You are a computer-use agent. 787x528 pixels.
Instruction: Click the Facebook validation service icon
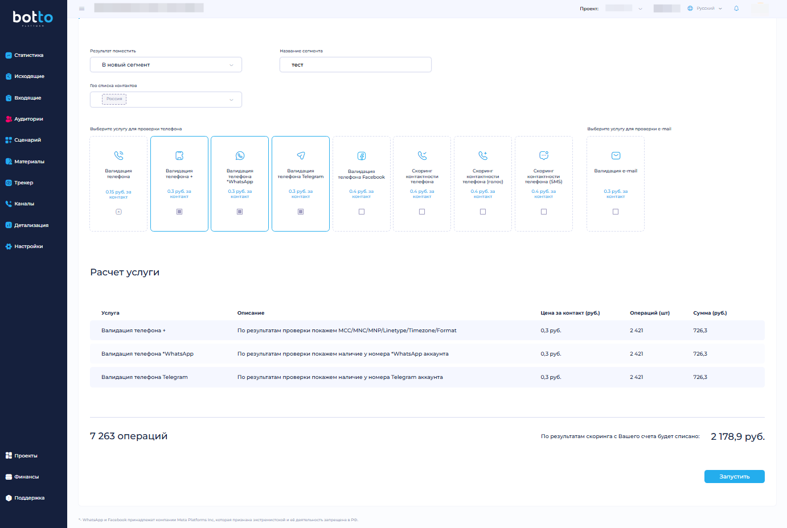click(x=362, y=156)
